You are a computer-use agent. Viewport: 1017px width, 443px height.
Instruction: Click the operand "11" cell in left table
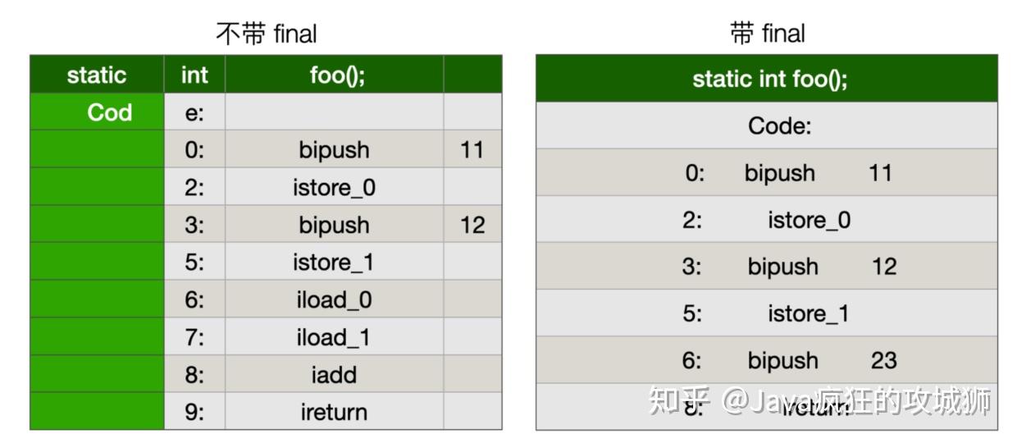[x=472, y=150]
